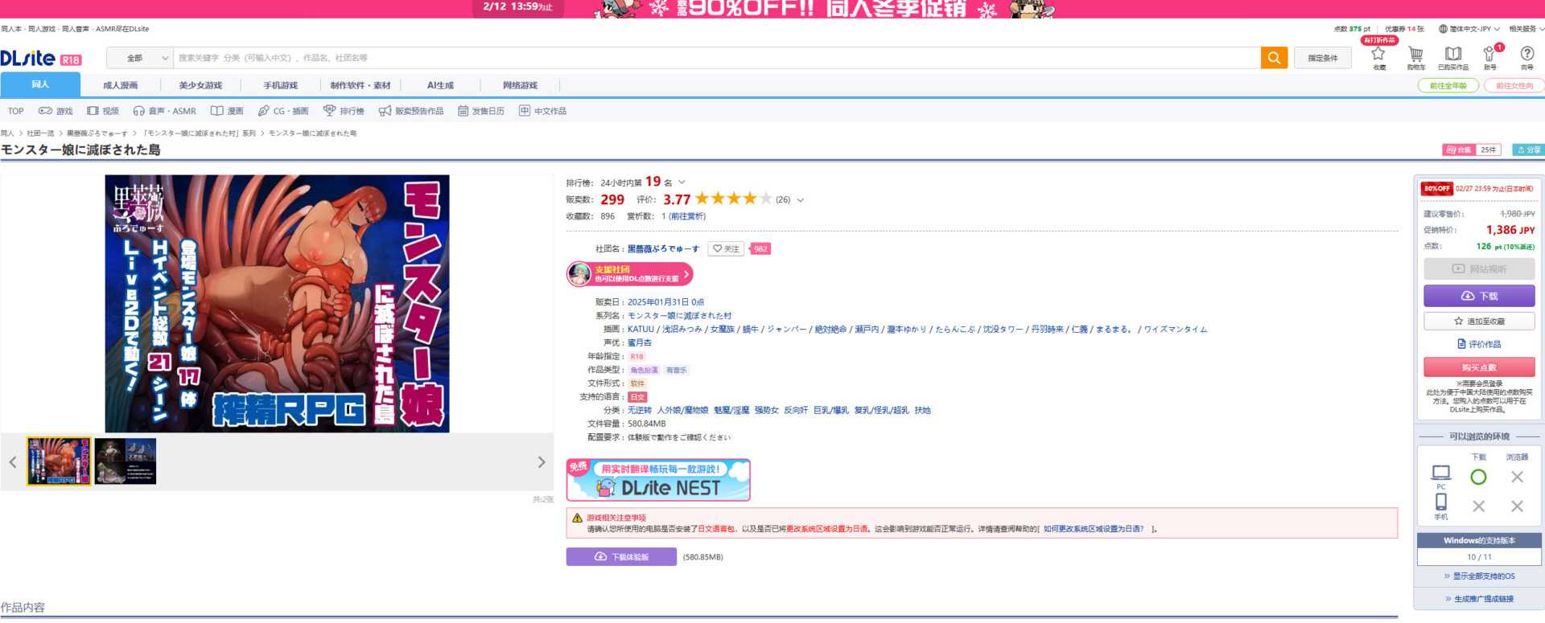Viewport: 1545px width, 623px height.
Task: Click the 90%OFF winter sale banner
Action: [772, 9]
